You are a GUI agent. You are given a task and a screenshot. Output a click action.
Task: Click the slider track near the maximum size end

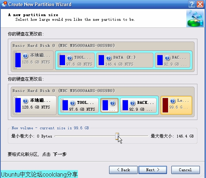click(144, 136)
